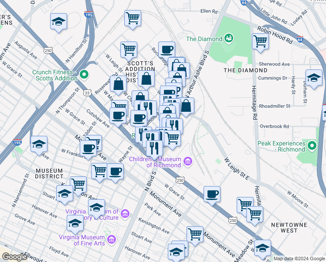Click the Cummings Dr street label
Image resolution: width=326 pixels, height=262 pixels.
(272, 78)
